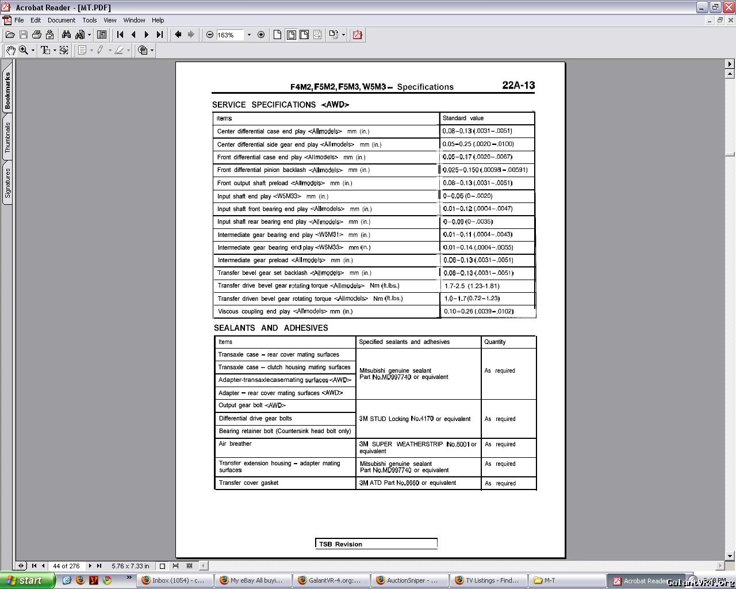Select Actual Size page view icon
The height and width of the screenshot is (589, 736).
[278, 35]
